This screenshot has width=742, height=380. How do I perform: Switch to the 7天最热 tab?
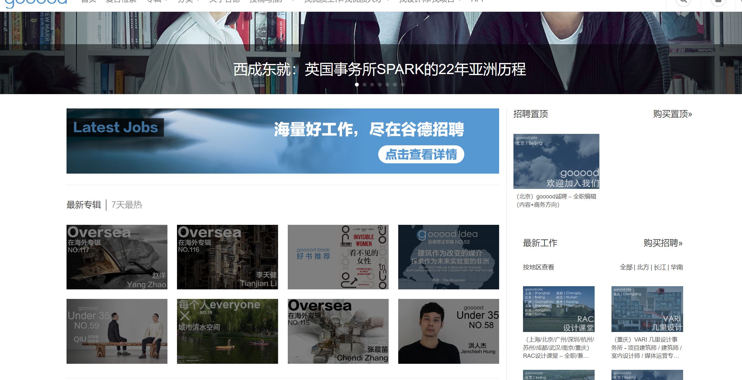coord(127,205)
